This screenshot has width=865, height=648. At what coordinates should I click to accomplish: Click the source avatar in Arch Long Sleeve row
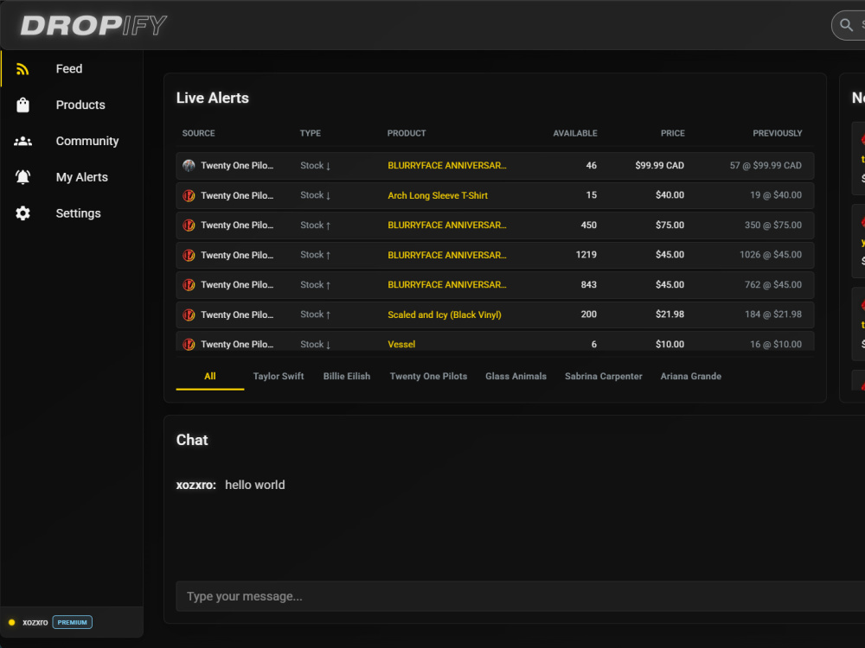point(189,195)
